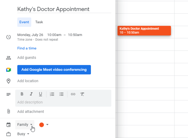This screenshot has height=138, width=188.
Task: Select Kathy's Doctor Appointment calendar block
Action: (x=144, y=30)
